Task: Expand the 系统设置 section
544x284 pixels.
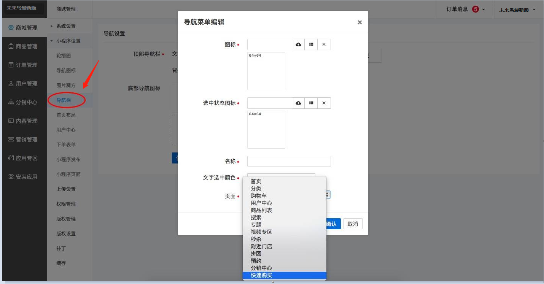Action: (66, 26)
